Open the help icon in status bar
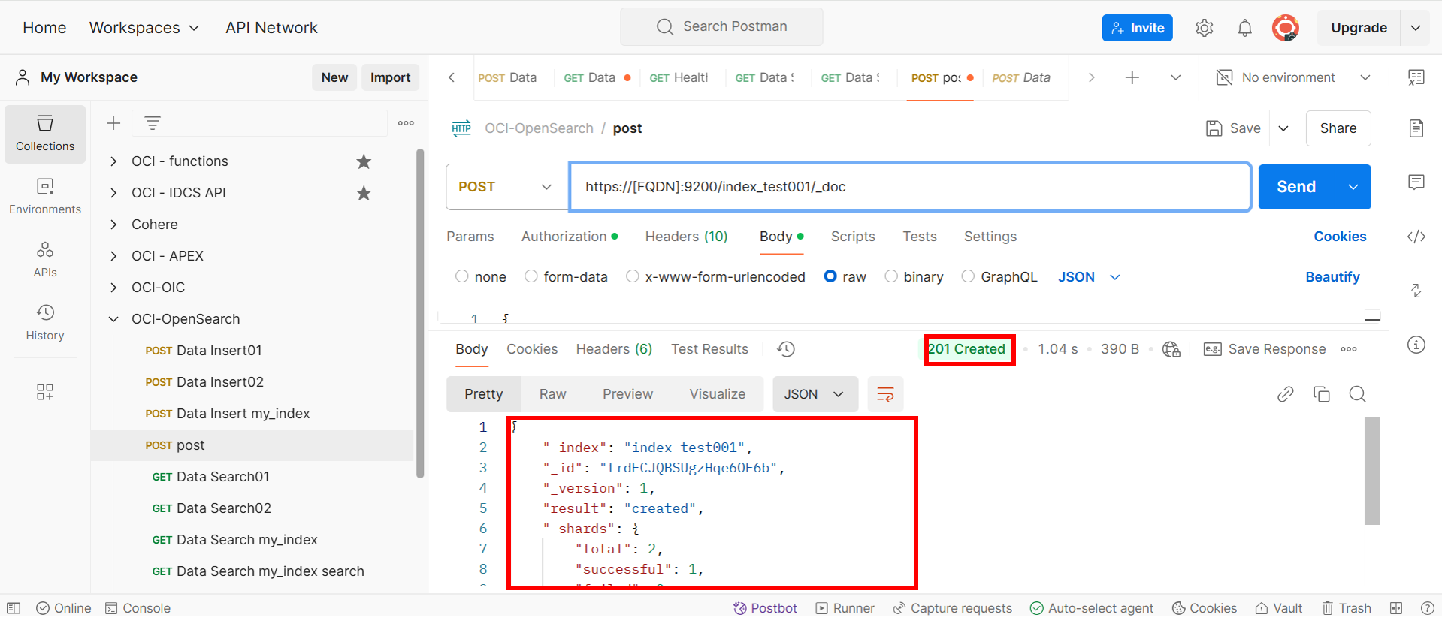Viewport: 1442px width, 636px height. pos(1428,608)
